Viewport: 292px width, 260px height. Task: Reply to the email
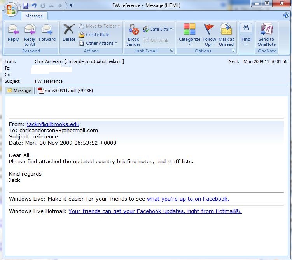pos(13,33)
